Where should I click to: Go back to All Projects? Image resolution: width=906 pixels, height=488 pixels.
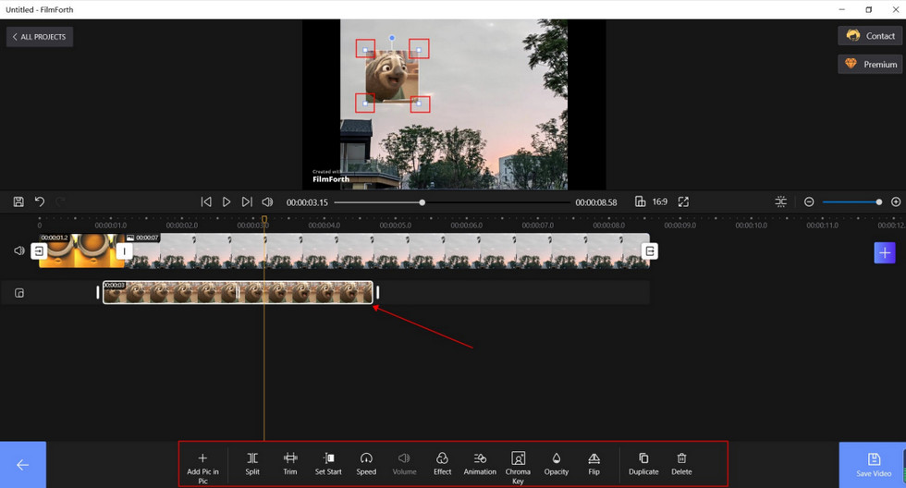coord(39,37)
